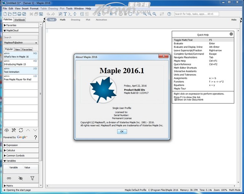Click the Hide button on the toolbar
Screen dimensions: 244x194
[234, 19]
